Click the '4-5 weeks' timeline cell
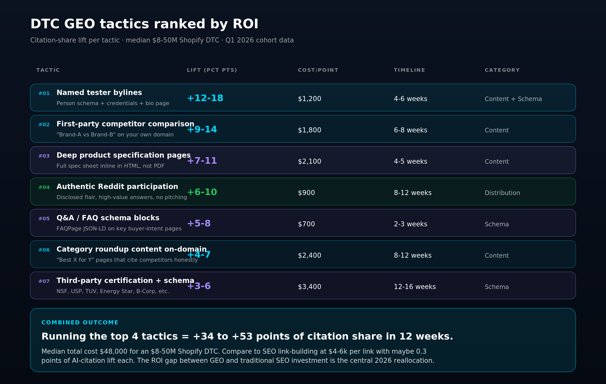 click(x=411, y=161)
